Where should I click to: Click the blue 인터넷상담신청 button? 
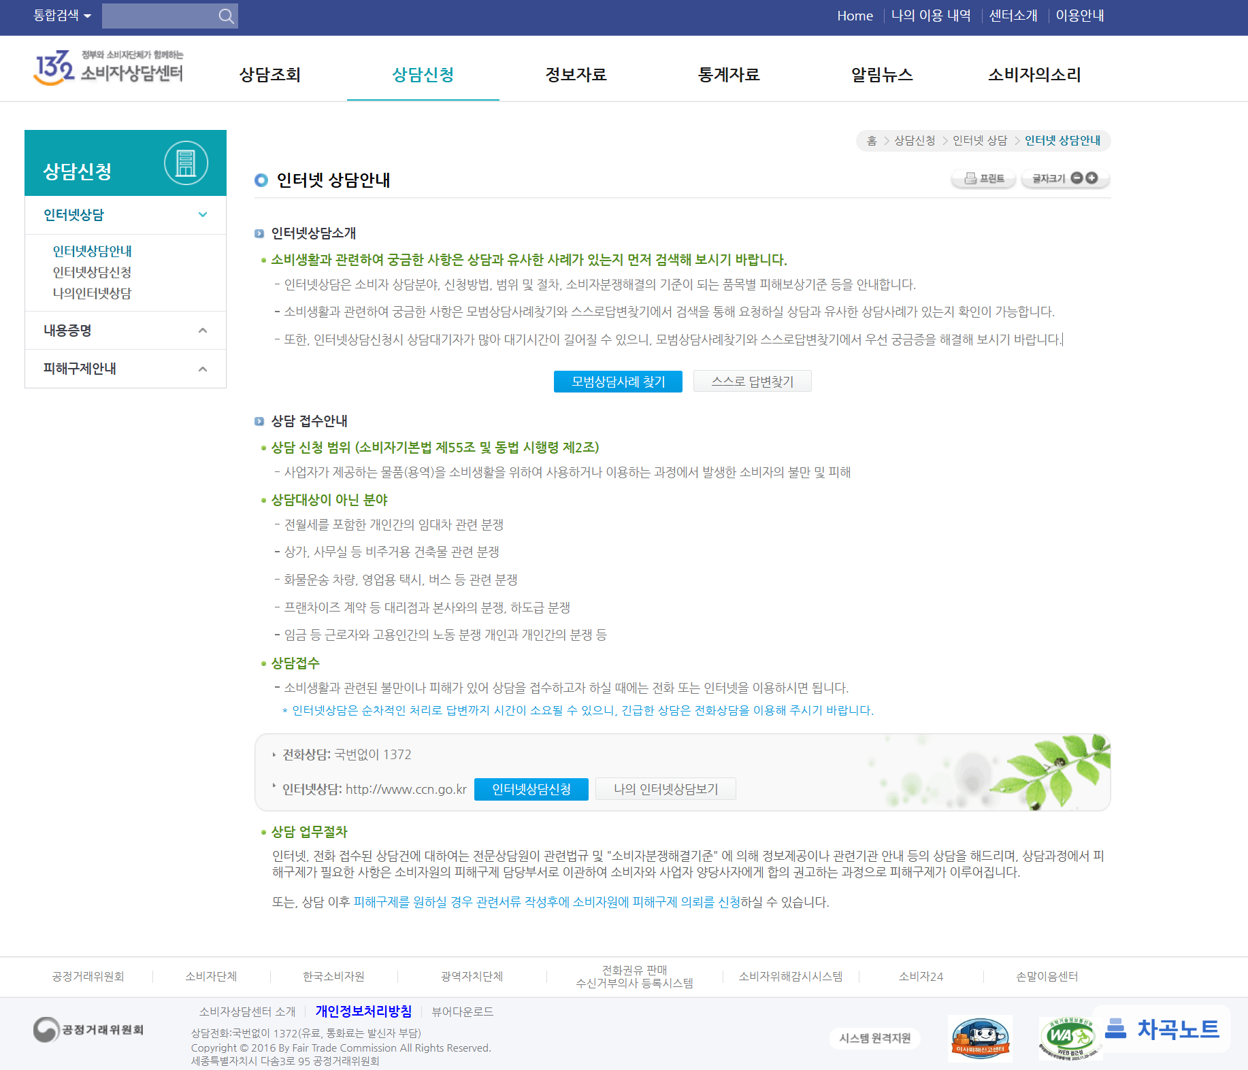click(531, 789)
